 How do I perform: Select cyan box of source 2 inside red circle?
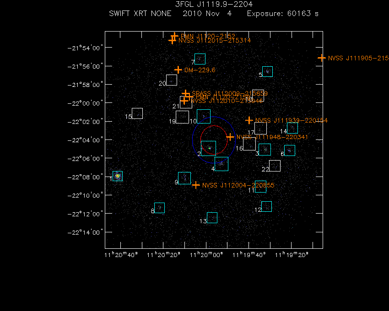(x=208, y=148)
